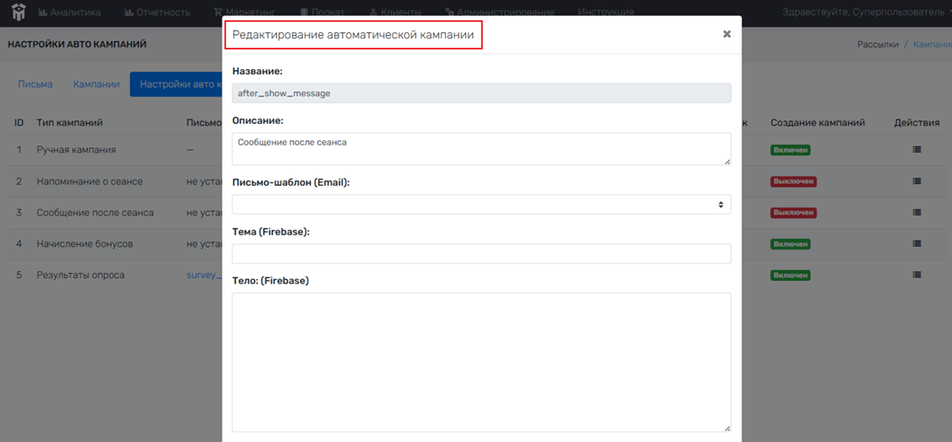Open the Письмо-шаблон (Email) dropdown
The width and height of the screenshot is (952, 442).
click(x=481, y=205)
